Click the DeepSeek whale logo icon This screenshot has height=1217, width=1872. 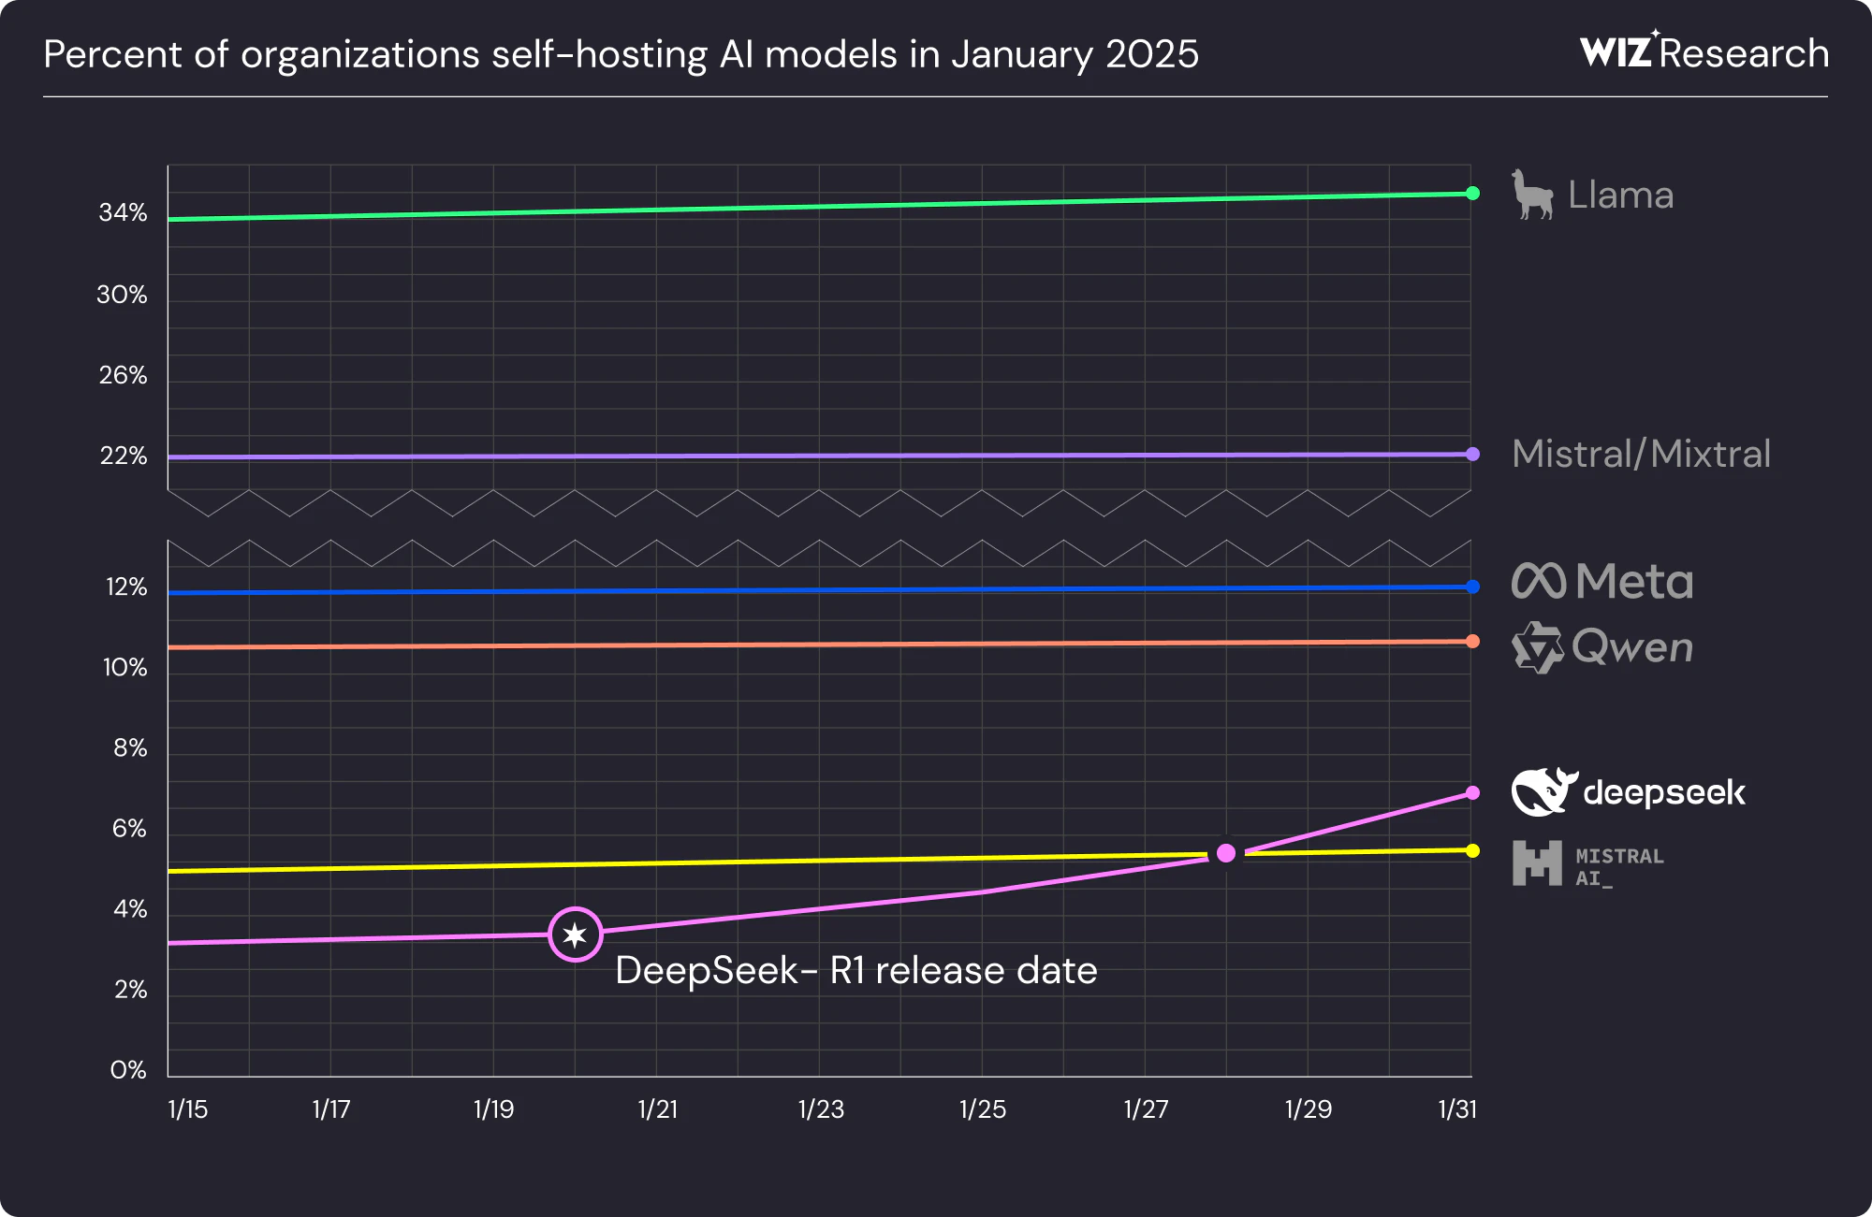pos(1543,791)
